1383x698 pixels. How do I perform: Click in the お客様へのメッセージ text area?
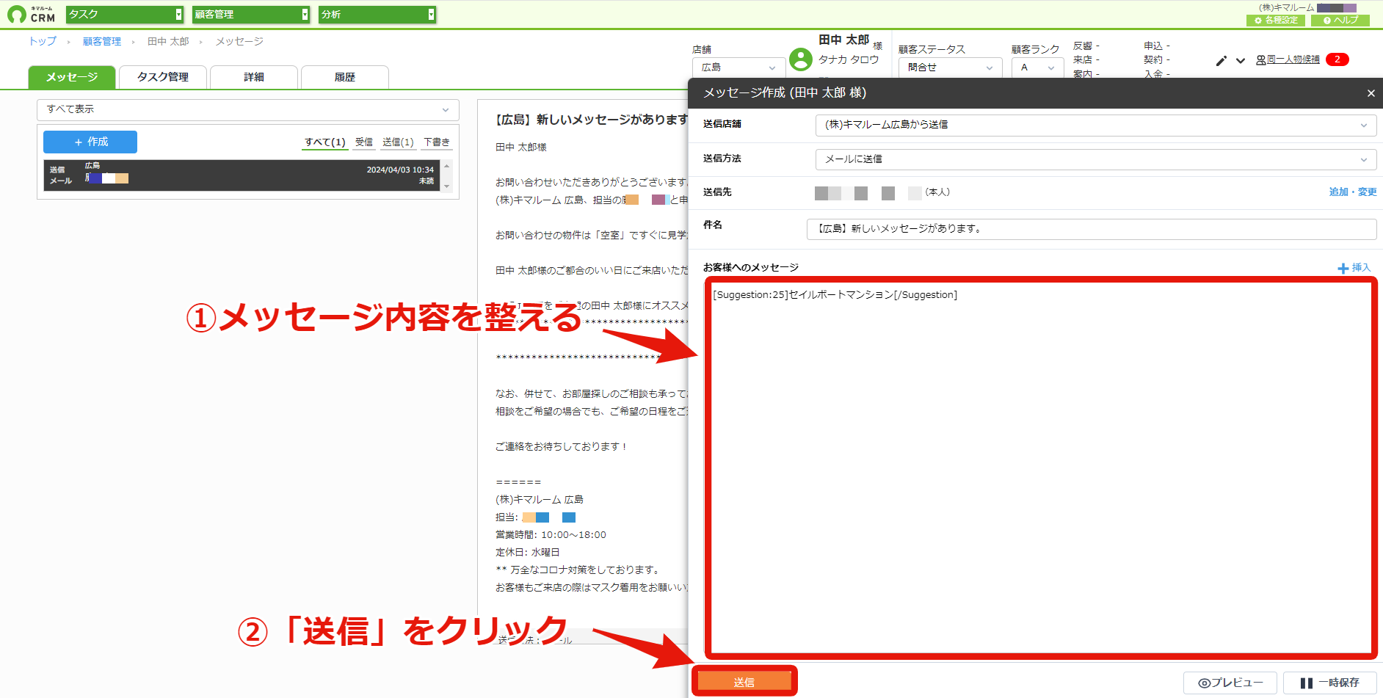[1041, 468]
